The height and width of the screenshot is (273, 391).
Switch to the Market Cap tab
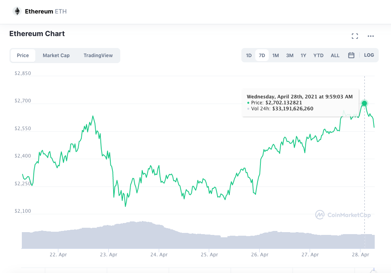point(56,56)
